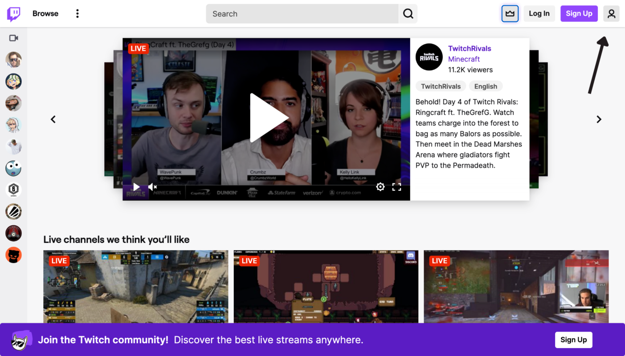Open the sidebar channel with anime blonde avatar

(x=13, y=125)
